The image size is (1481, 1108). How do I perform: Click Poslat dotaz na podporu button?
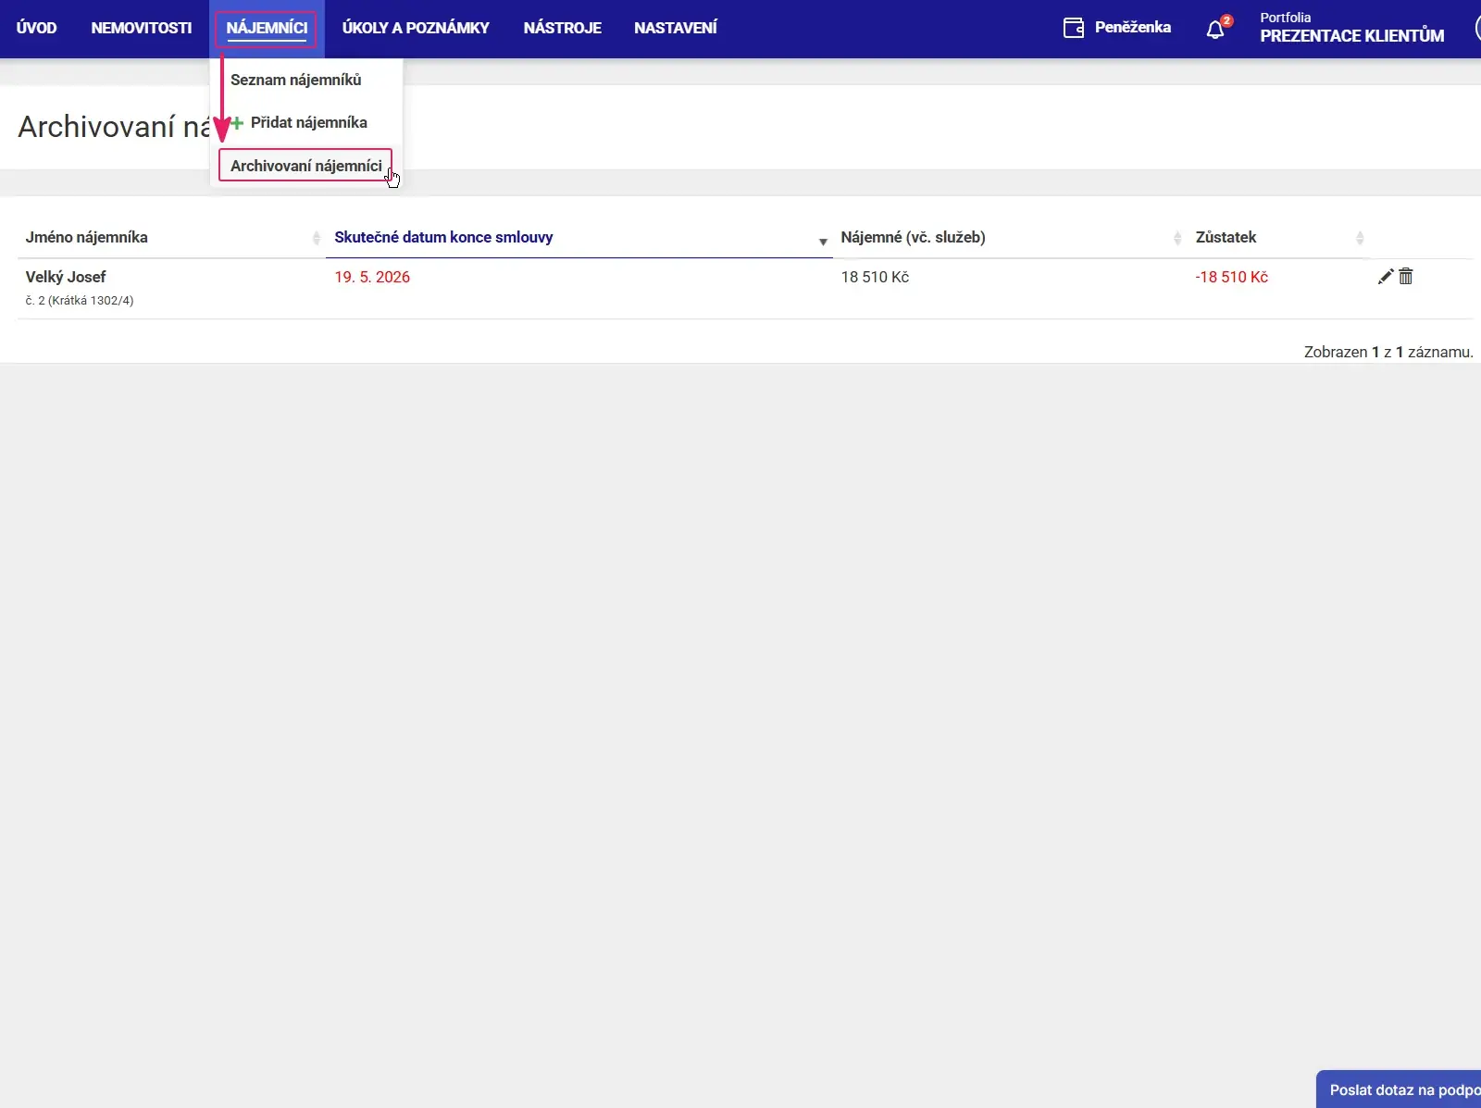pos(1399,1089)
